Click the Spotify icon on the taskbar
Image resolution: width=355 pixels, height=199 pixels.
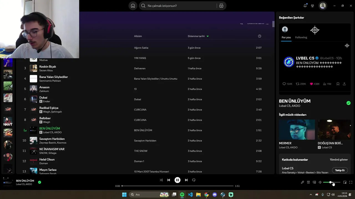(182, 195)
